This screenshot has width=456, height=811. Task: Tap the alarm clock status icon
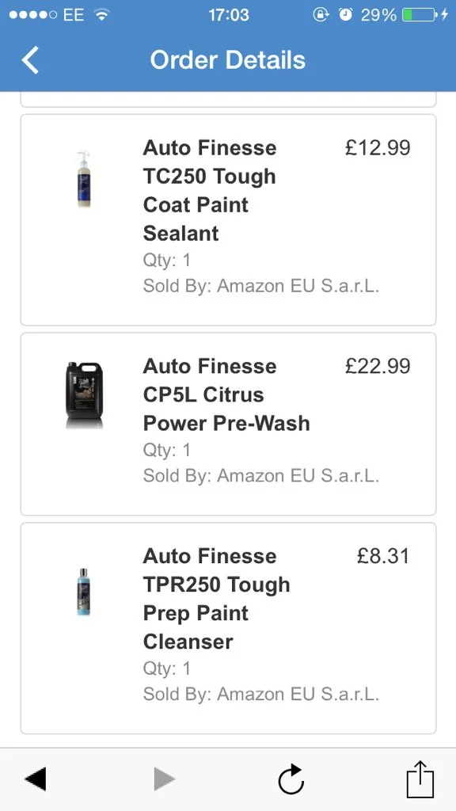[346, 15]
